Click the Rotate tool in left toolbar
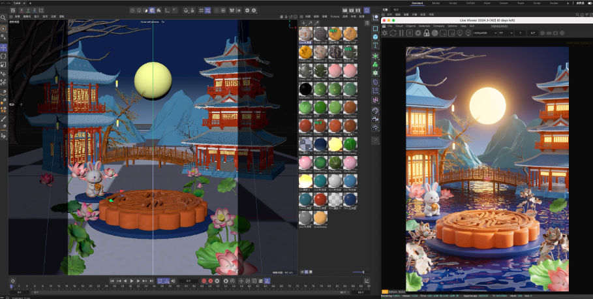Viewport: 593px width, 299px height. coord(4,56)
